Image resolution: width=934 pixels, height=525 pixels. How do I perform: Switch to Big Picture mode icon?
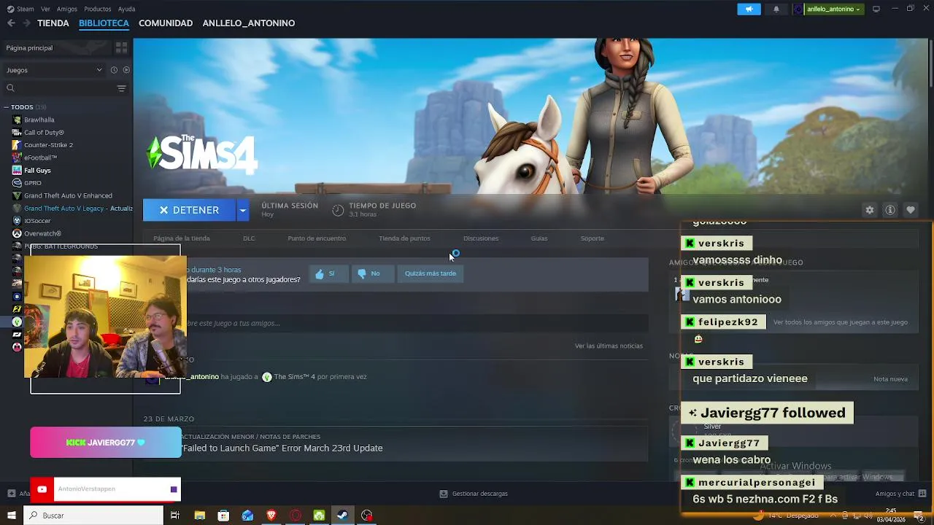point(876,9)
